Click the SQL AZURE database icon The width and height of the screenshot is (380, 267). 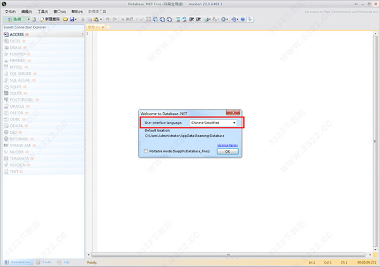pos(6,80)
